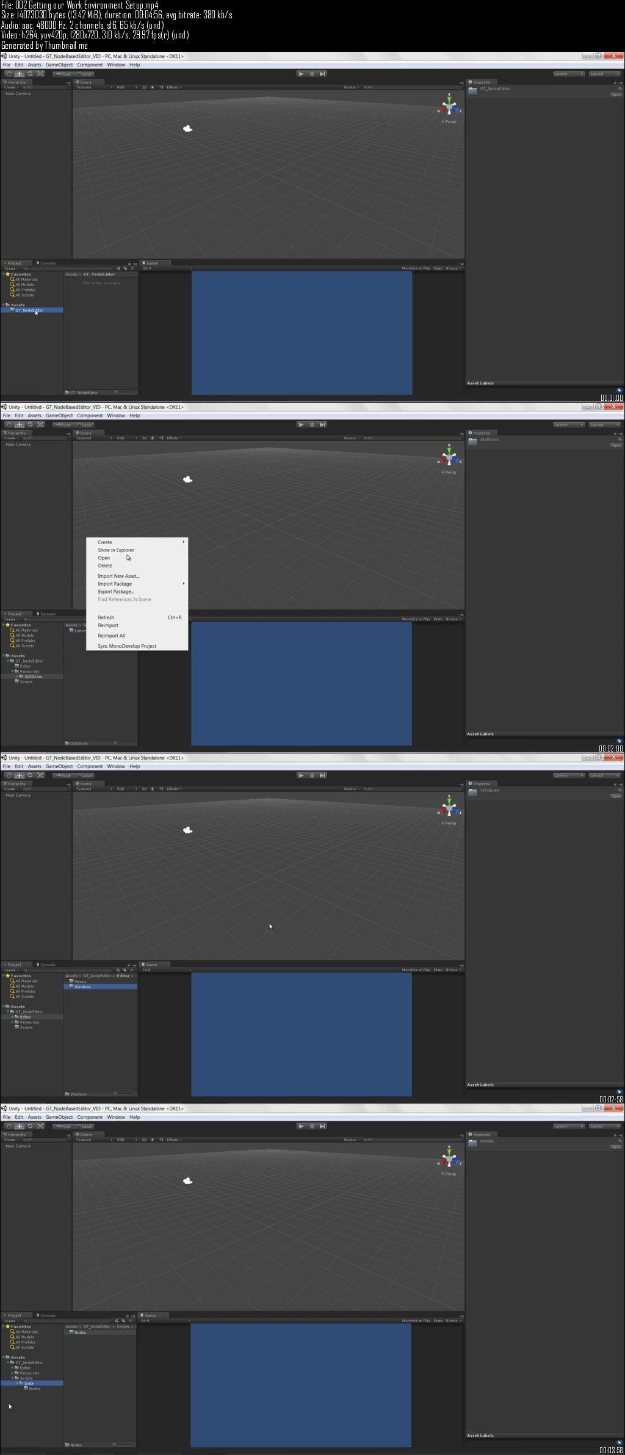Toggle Gizmos in the 00:03:58 Game view
The width and height of the screenshot is (625, 1455).
pyautogui.click(x=453, y=1321)
